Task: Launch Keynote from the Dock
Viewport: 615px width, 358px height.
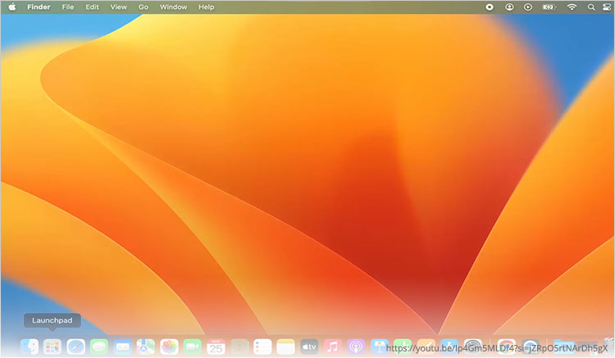Action: 380,347
